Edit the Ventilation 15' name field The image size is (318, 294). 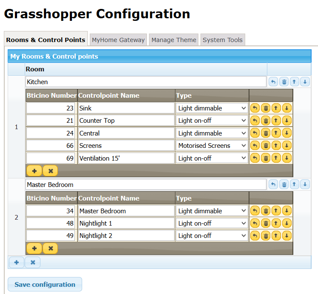(x=126, y=158)
